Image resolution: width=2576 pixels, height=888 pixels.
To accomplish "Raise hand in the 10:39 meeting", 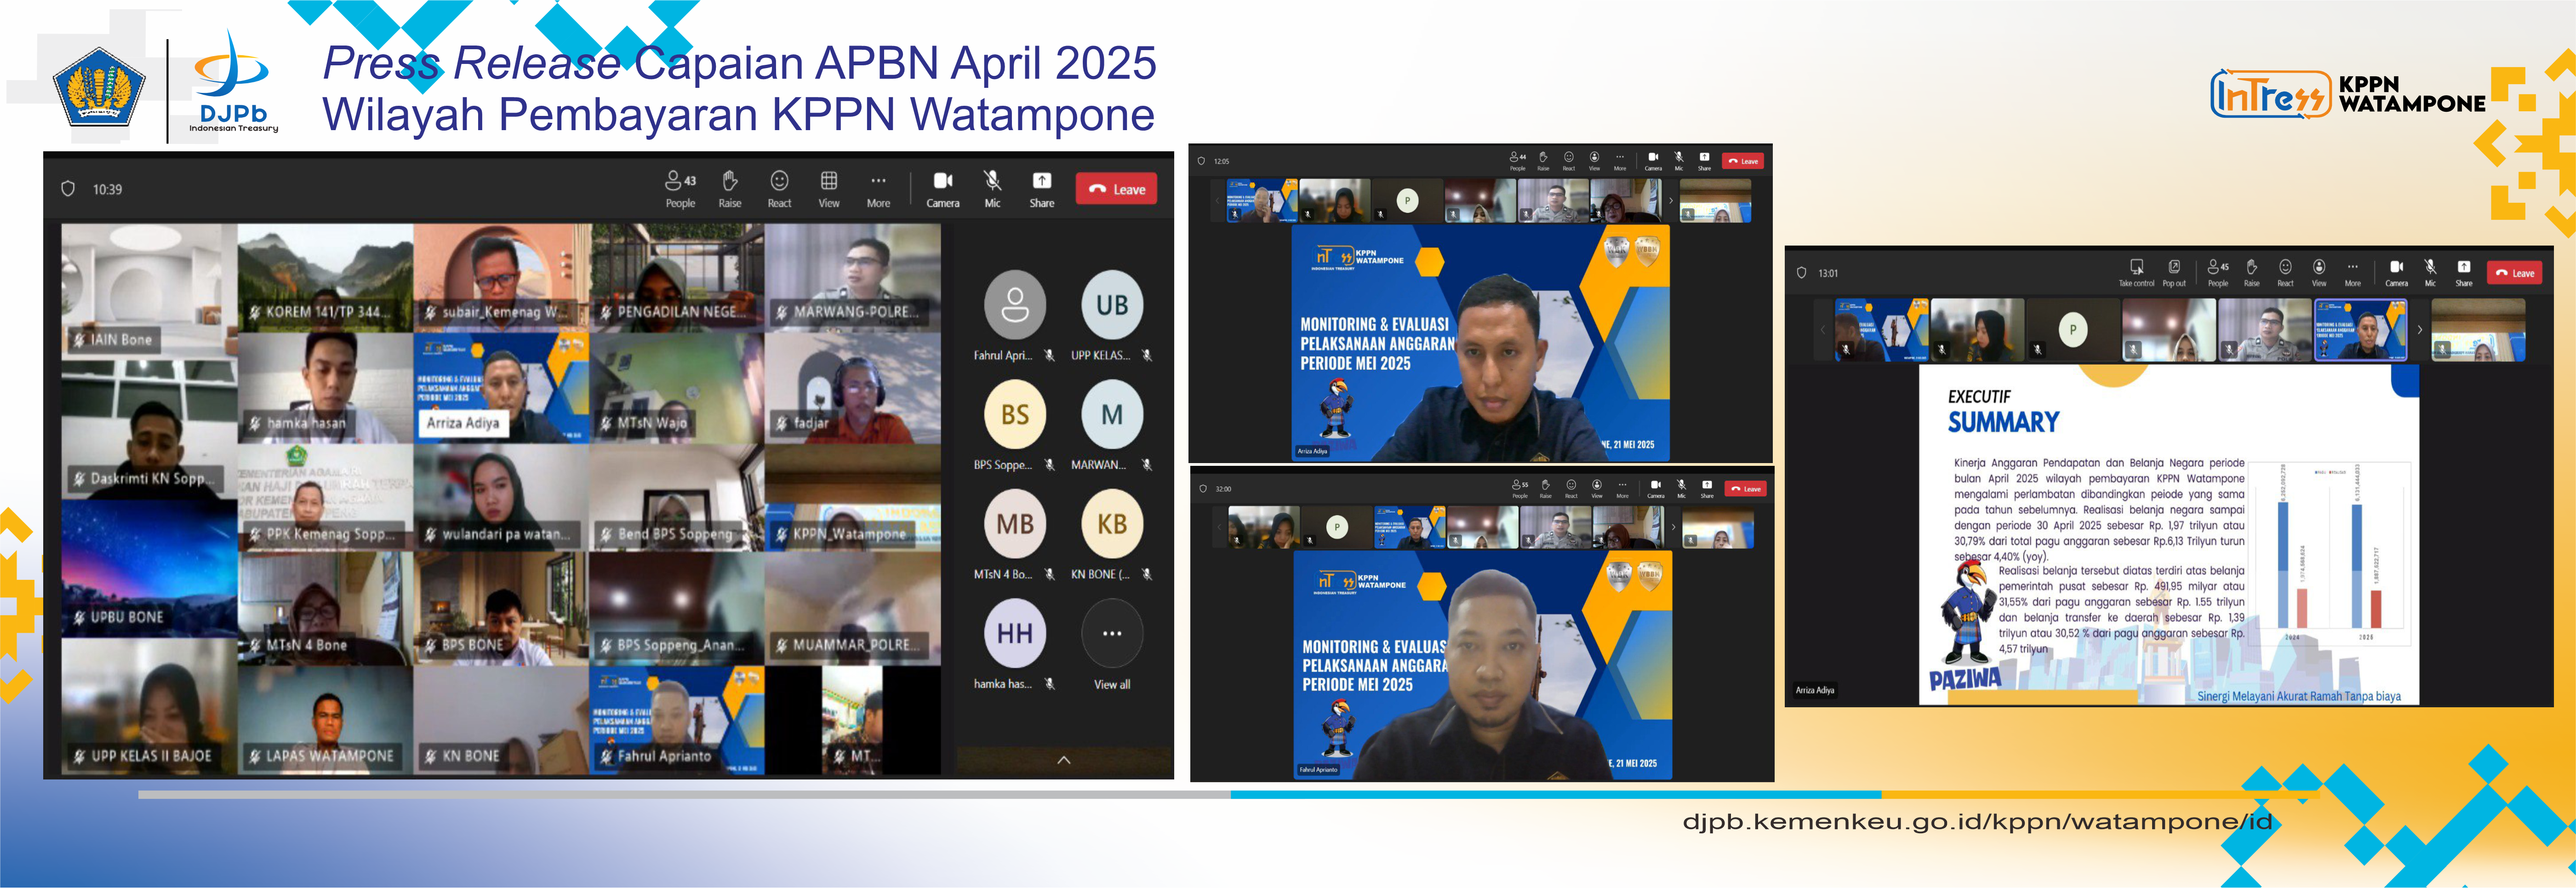I will [730, 189].
